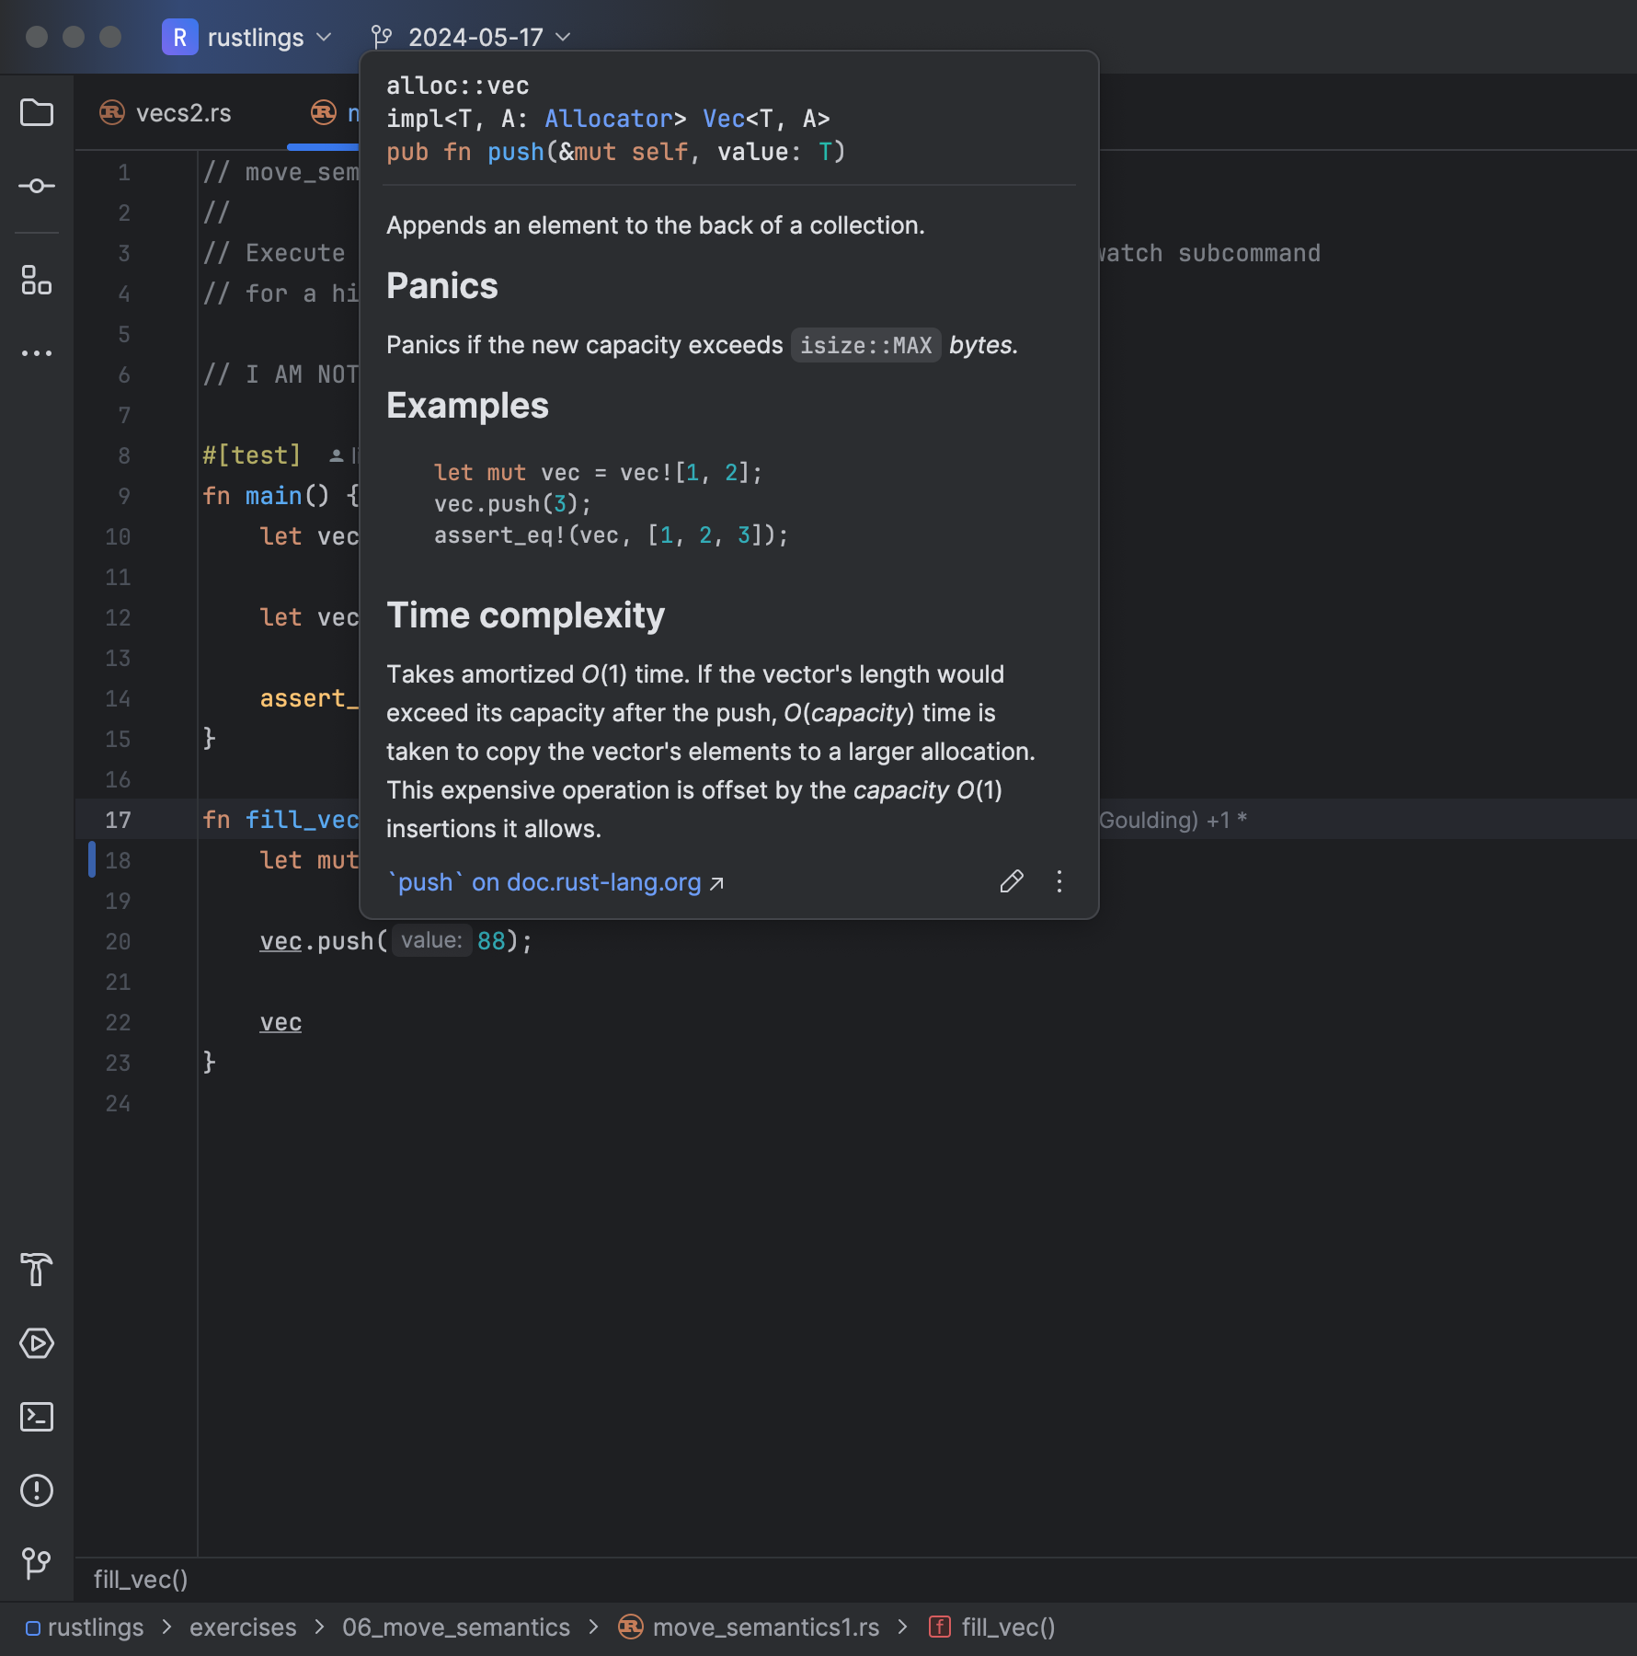Click the closing brace on line 23

point(209,1063)
